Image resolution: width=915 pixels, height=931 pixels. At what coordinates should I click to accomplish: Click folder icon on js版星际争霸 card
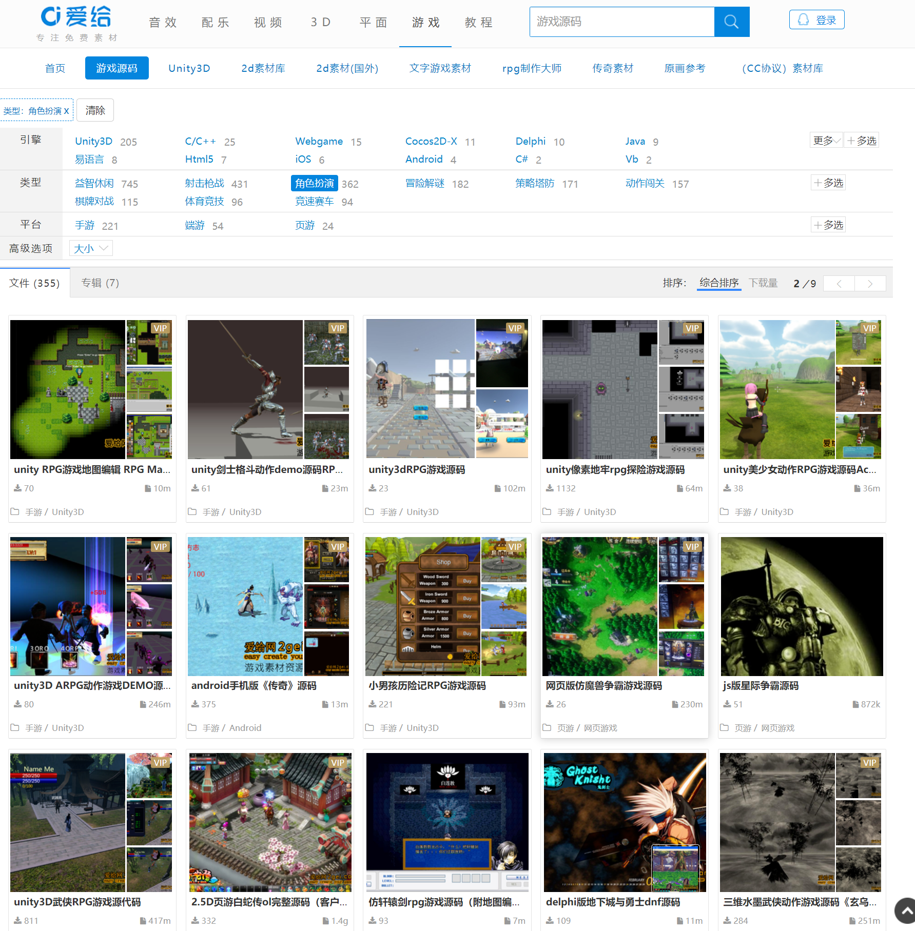(724, 727)
